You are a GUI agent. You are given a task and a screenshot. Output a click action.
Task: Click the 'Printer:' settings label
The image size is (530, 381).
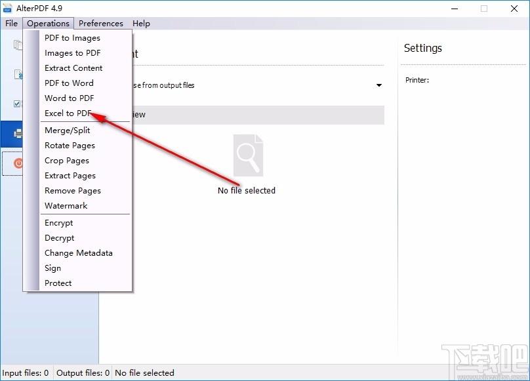(417, 80)
